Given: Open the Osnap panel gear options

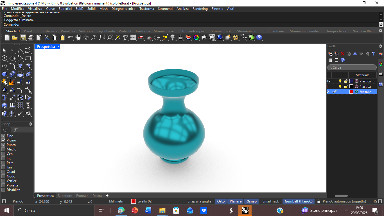Looking at the screenshot, I should click(31, 124).
